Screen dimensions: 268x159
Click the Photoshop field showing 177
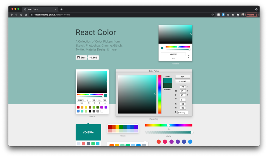pyautogui.click(x=183, y=87)
